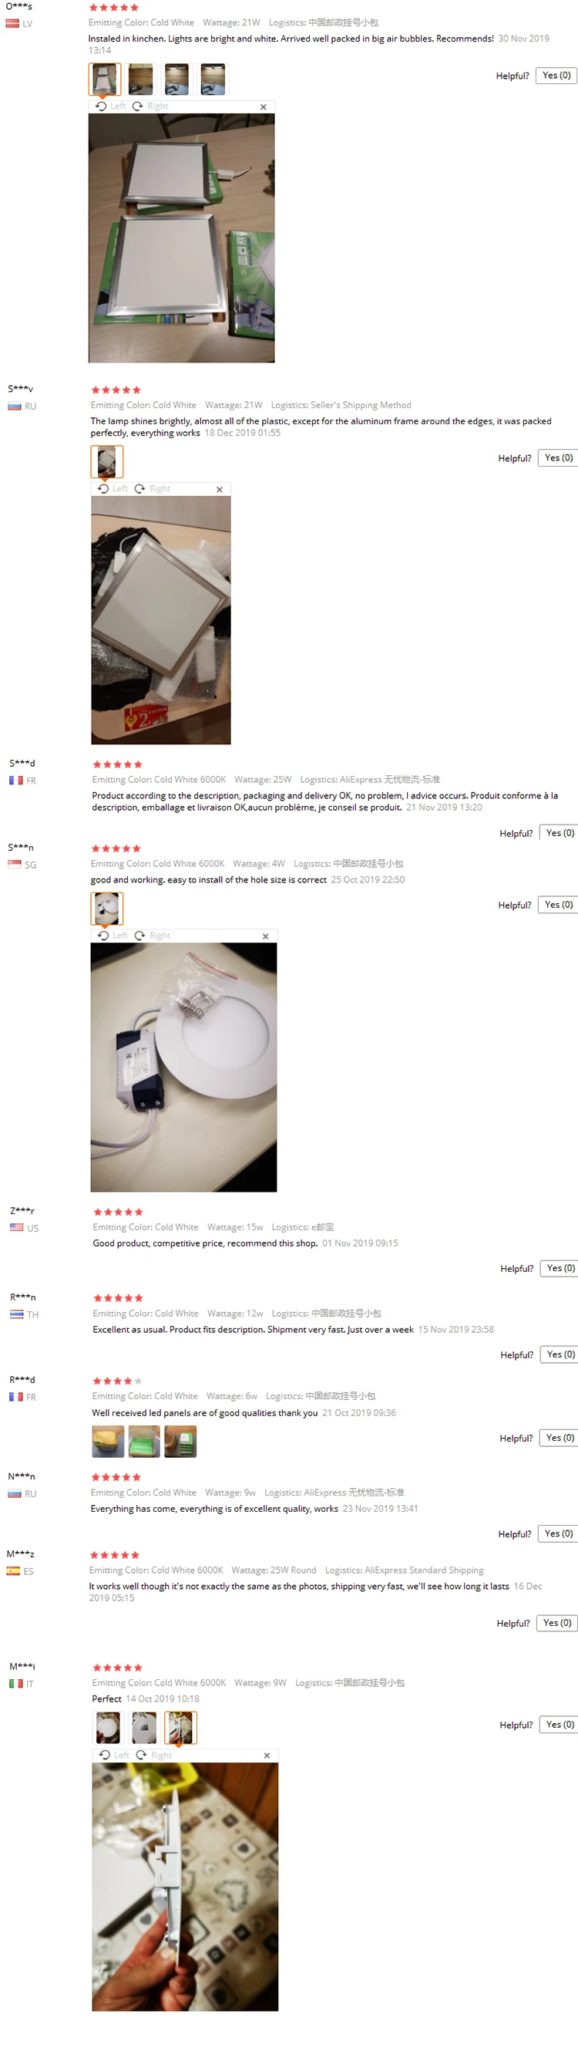This screenshot has width=578, height=2061.
Task: Close the expanded O***s review photo
Action: (263, 106)
